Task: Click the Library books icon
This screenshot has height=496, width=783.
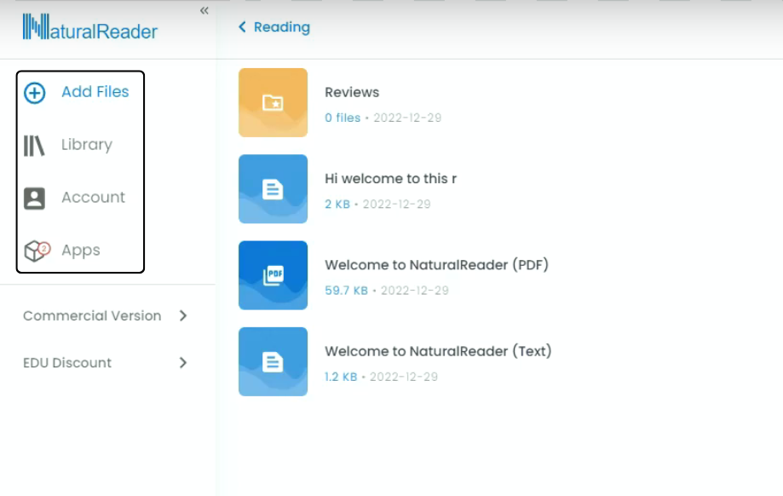Action: (34, 146)
